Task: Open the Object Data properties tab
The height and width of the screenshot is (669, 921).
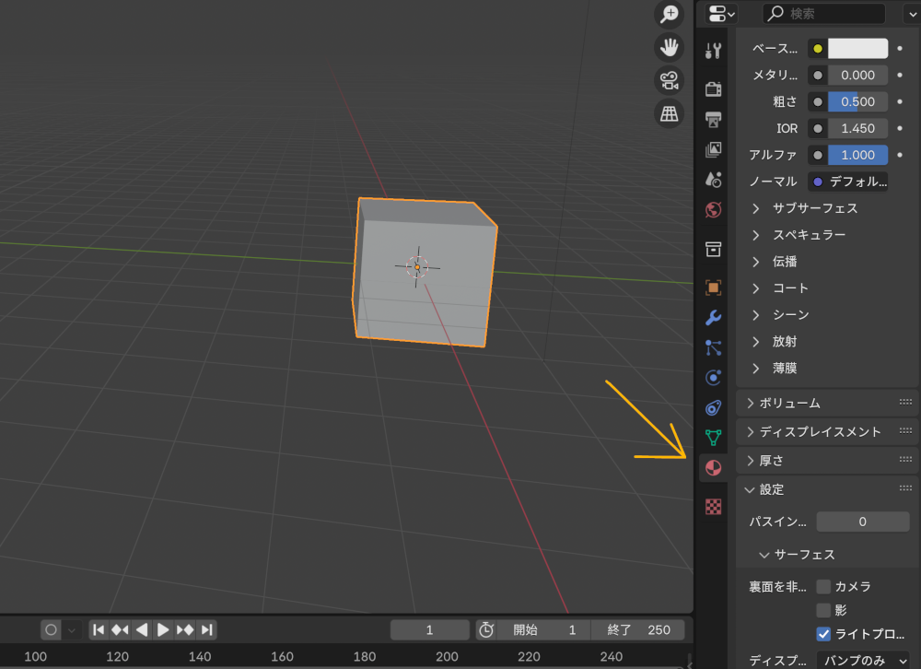Action: click(x=713, y=436)
